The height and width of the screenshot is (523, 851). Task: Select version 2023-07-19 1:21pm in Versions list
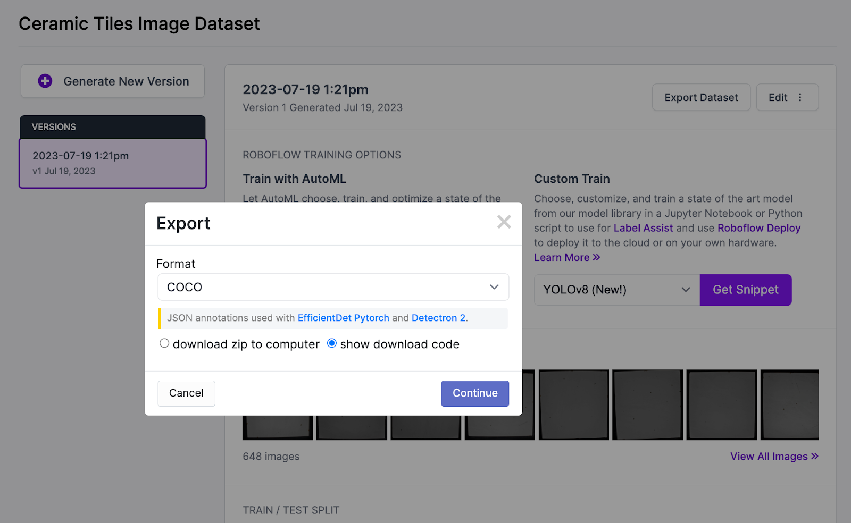[113, 163]
